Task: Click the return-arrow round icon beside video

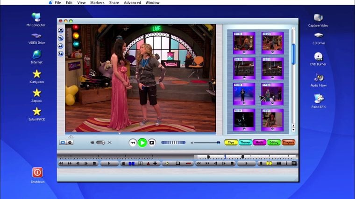Action: [61, 46]
